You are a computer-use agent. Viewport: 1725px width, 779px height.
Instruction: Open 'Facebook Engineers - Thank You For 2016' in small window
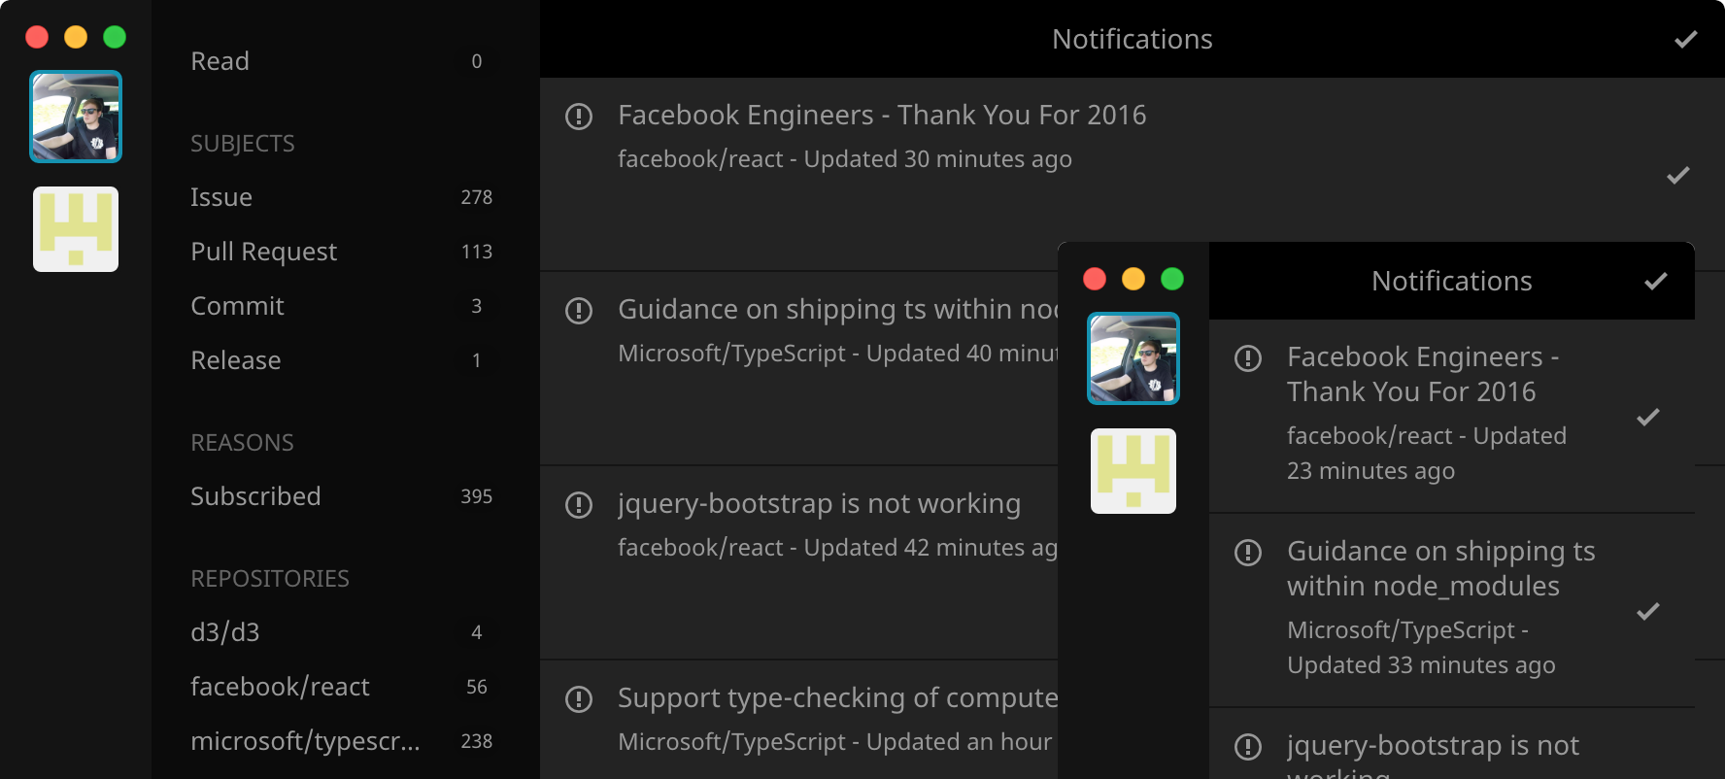click(x=1423, y=374)
